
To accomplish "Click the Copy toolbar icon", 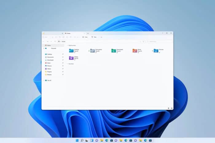I will (56, 37).
